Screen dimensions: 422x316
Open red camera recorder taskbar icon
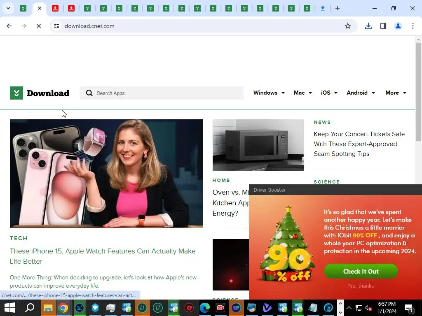click(x=220, y=308)
